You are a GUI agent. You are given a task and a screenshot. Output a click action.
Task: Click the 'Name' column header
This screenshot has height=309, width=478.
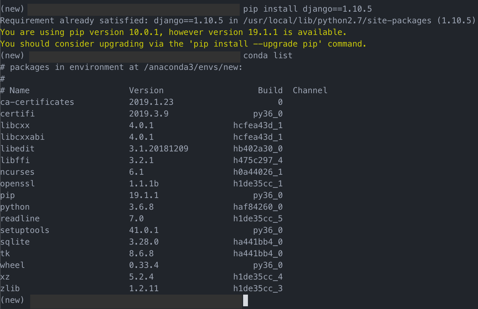coord(20,90)
